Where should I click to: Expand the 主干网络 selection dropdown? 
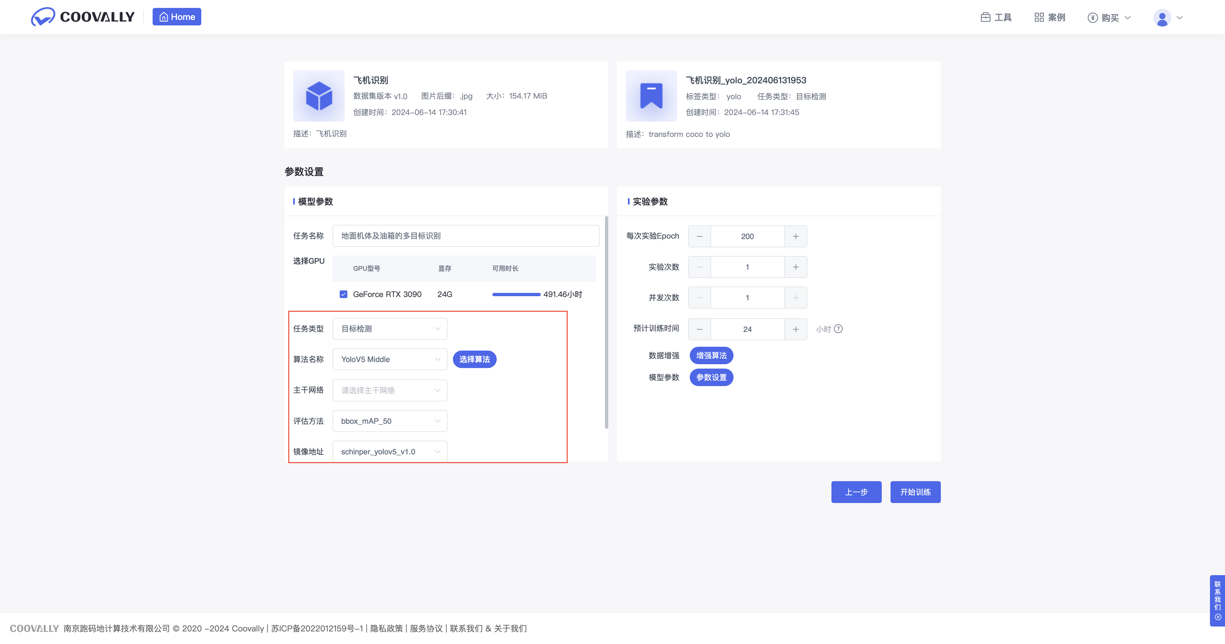pos(389,390)
